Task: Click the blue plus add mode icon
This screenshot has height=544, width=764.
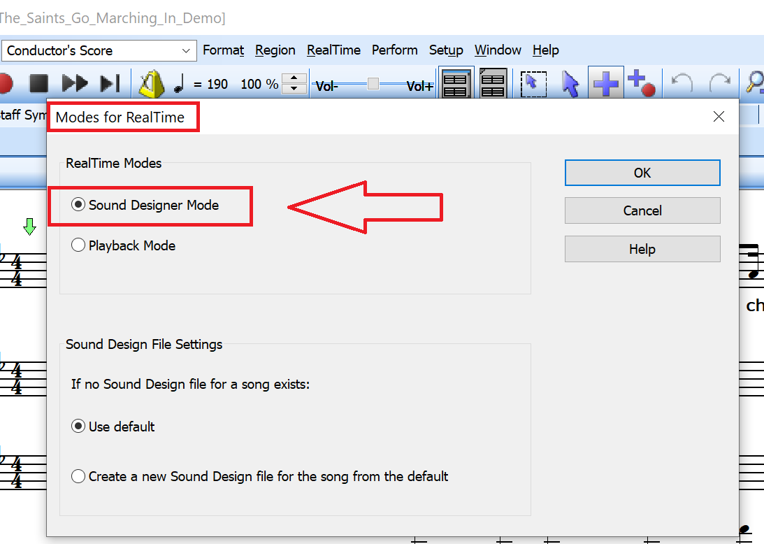Action: (x=605, y=84)
